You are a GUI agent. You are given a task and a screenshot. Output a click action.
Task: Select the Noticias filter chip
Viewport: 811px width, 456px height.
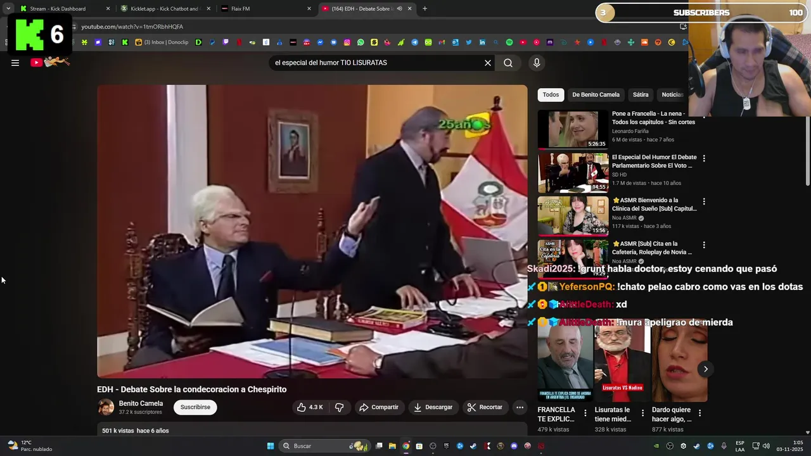pyautogui.click(x=672, y=94)
